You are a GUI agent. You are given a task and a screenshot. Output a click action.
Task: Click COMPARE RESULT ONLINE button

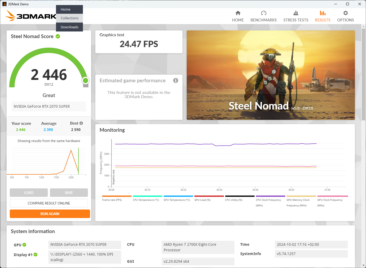(x=49, y=203)
